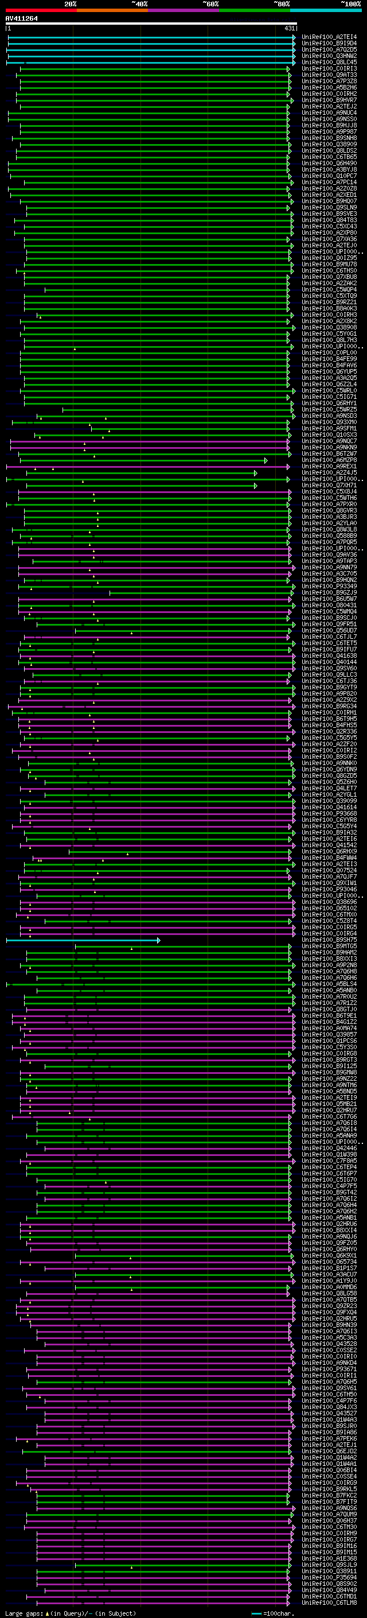
Task: Select hit label UniRef100_A9NUC4
Action: coord(329,112)
